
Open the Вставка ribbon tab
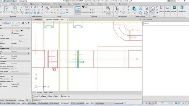24,4
